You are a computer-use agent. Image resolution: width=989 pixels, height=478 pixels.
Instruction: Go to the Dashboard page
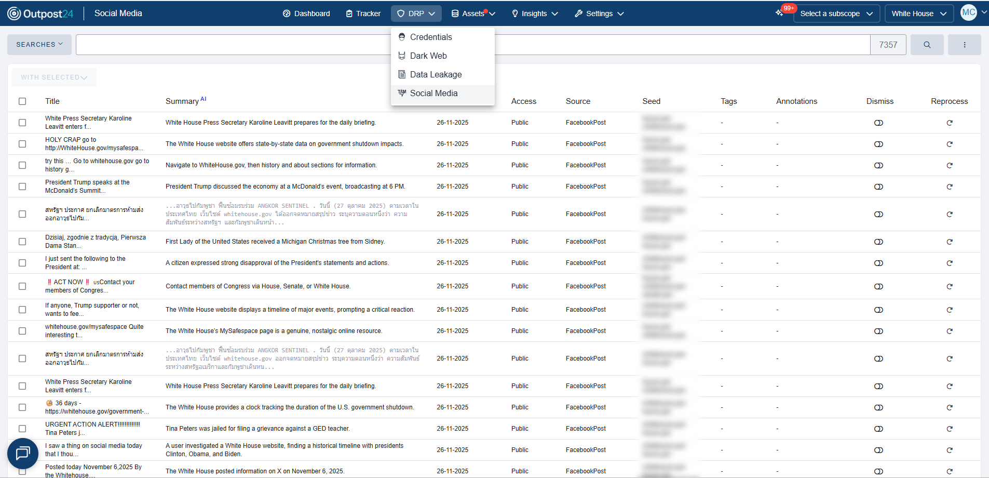tap(306, 14)
